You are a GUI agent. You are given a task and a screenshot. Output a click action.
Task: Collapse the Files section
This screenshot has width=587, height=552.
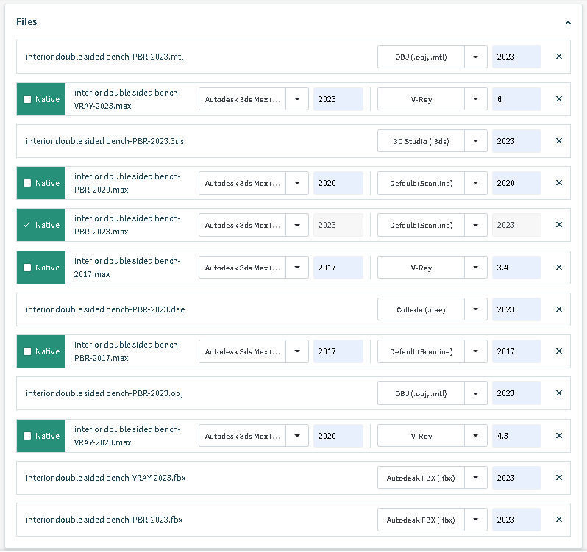[567, 23]
